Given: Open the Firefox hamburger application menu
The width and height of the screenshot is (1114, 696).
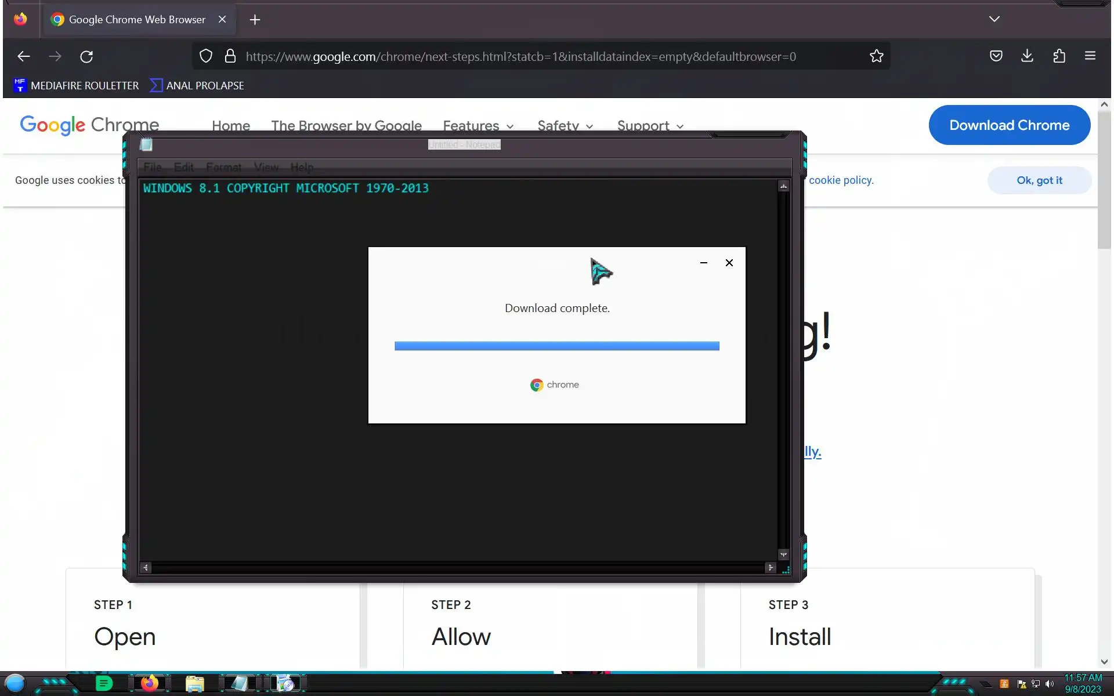Looking at the screenshot, I should coord(1090,56).
